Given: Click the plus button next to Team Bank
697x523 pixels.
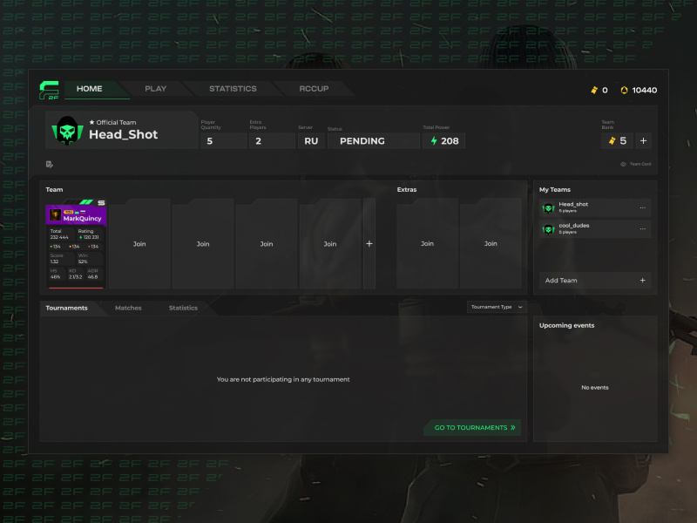Looking at the screenshot, I should 642,140.
